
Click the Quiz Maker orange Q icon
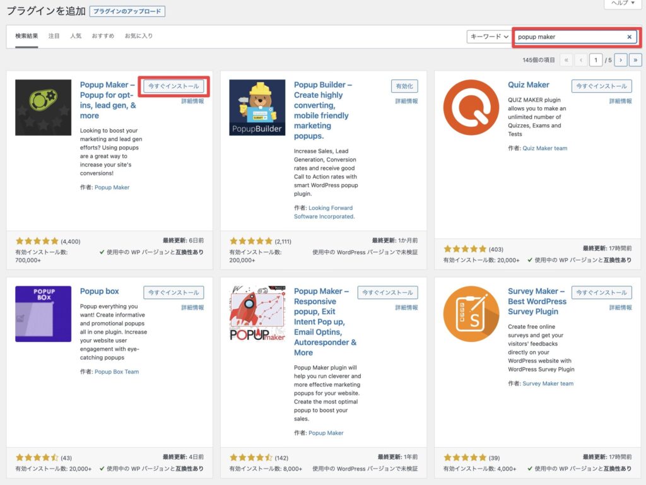471,107
